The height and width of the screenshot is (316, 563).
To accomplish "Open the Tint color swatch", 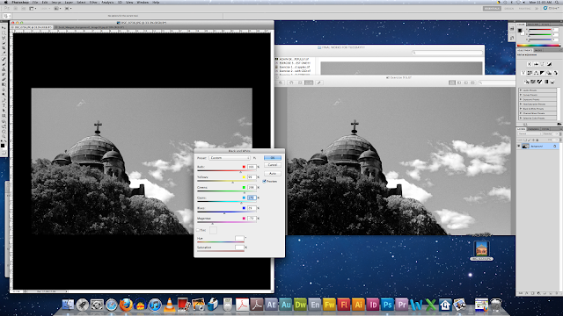I will pyautogui.click(x=213, y=230).
